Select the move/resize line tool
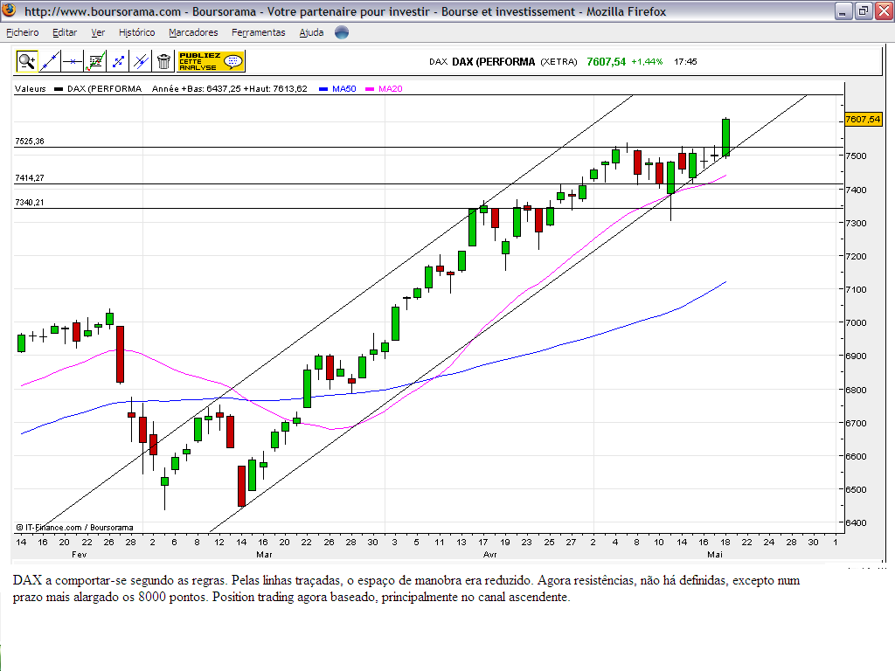The width and height of the screenshot is (895, 671). click(118, 61)
